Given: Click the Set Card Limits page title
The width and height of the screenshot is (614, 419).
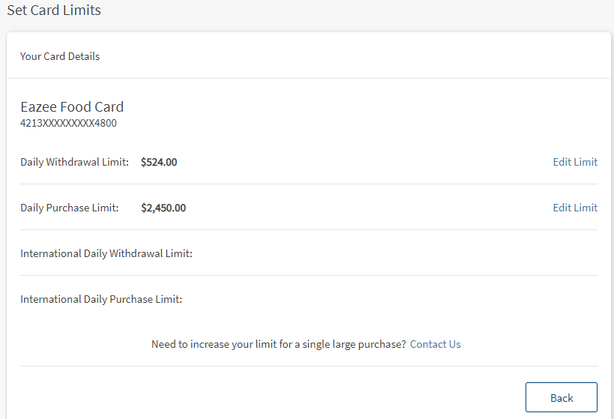Looking at the screenshot, I should click(x=54, y=10).
